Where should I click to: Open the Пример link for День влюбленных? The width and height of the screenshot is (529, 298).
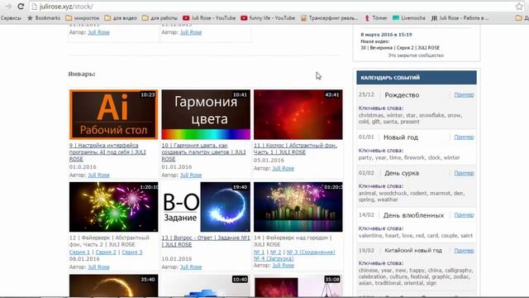[464, 215]
